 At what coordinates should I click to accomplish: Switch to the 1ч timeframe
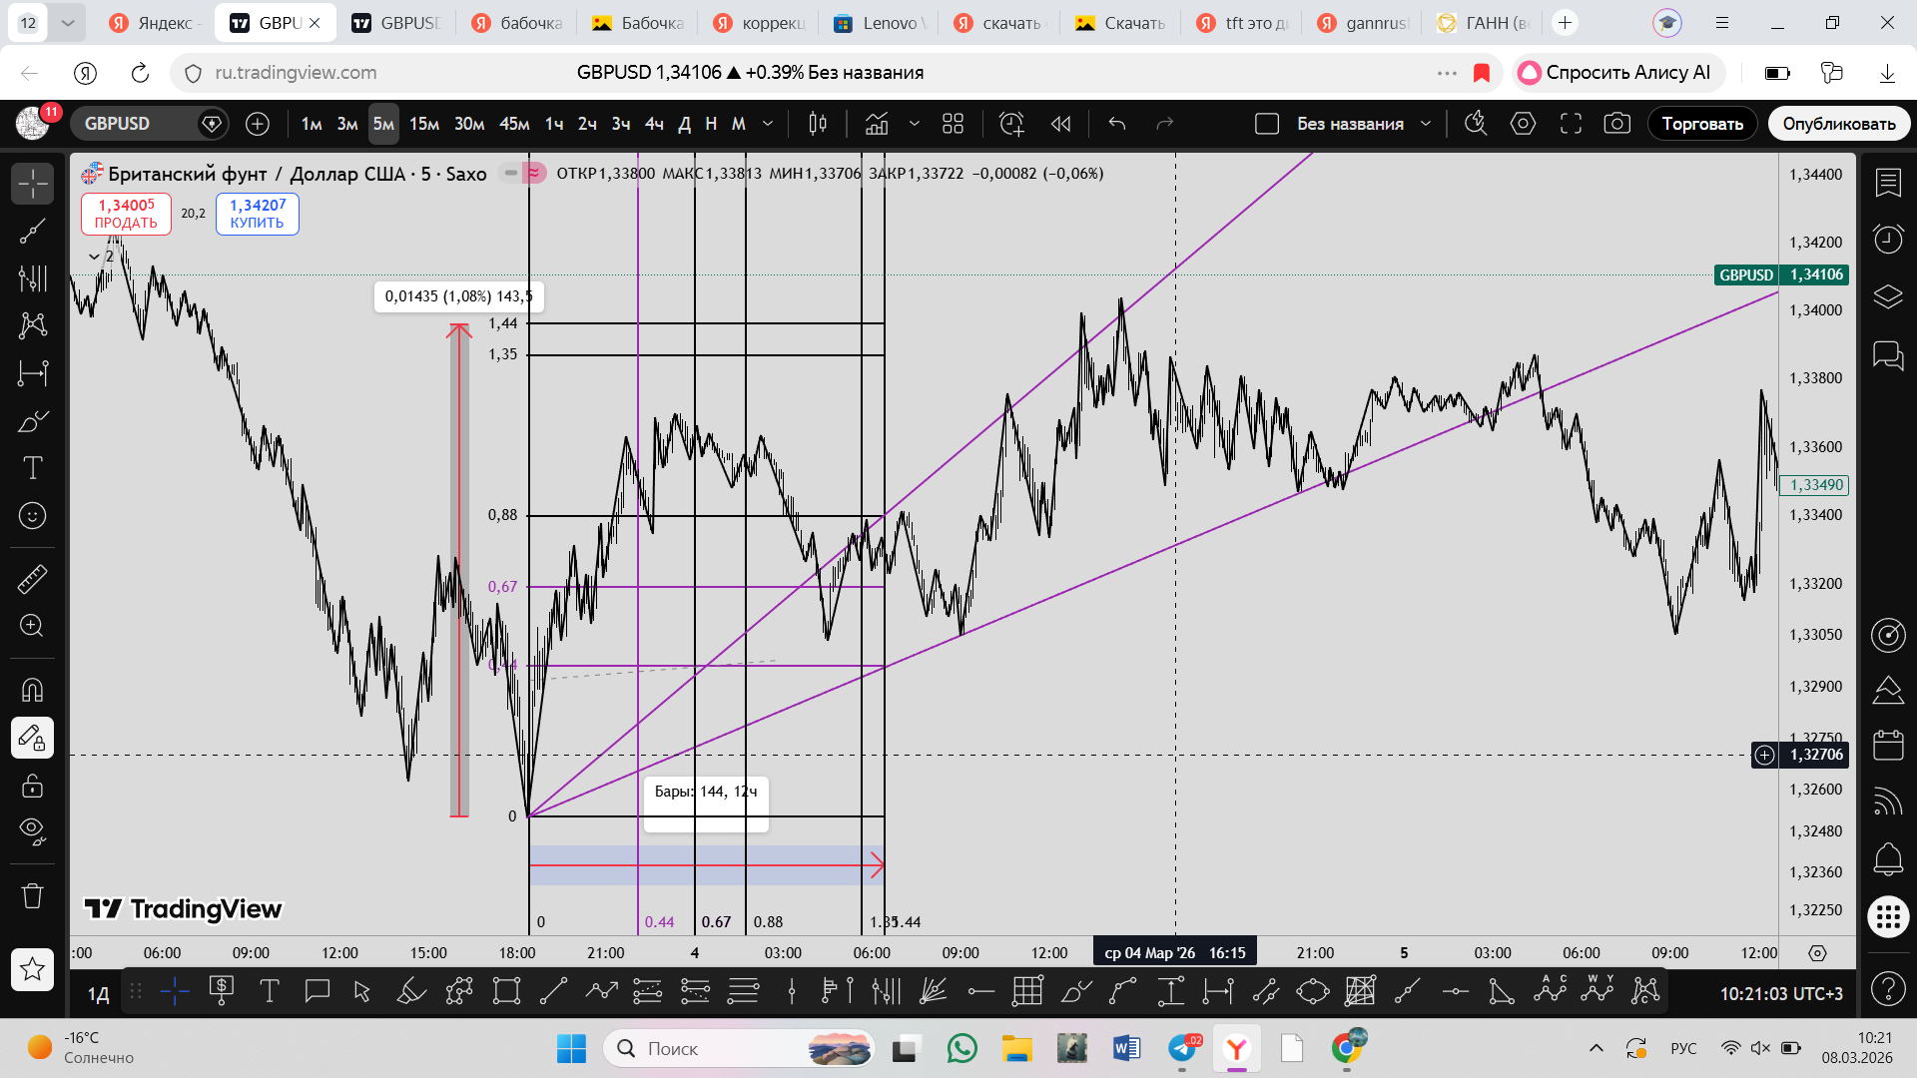[x=554, y=124]
